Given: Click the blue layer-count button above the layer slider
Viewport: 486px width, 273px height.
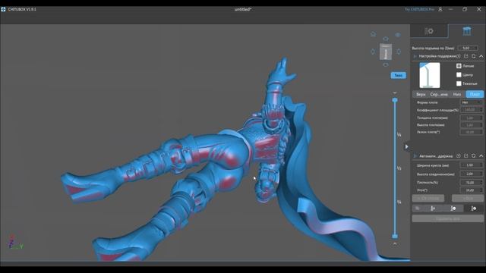Looking at the screenshot, I should pos(398,75).
